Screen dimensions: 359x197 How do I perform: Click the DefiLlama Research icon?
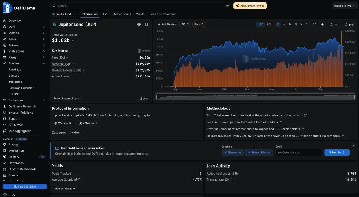pos(4,107)
